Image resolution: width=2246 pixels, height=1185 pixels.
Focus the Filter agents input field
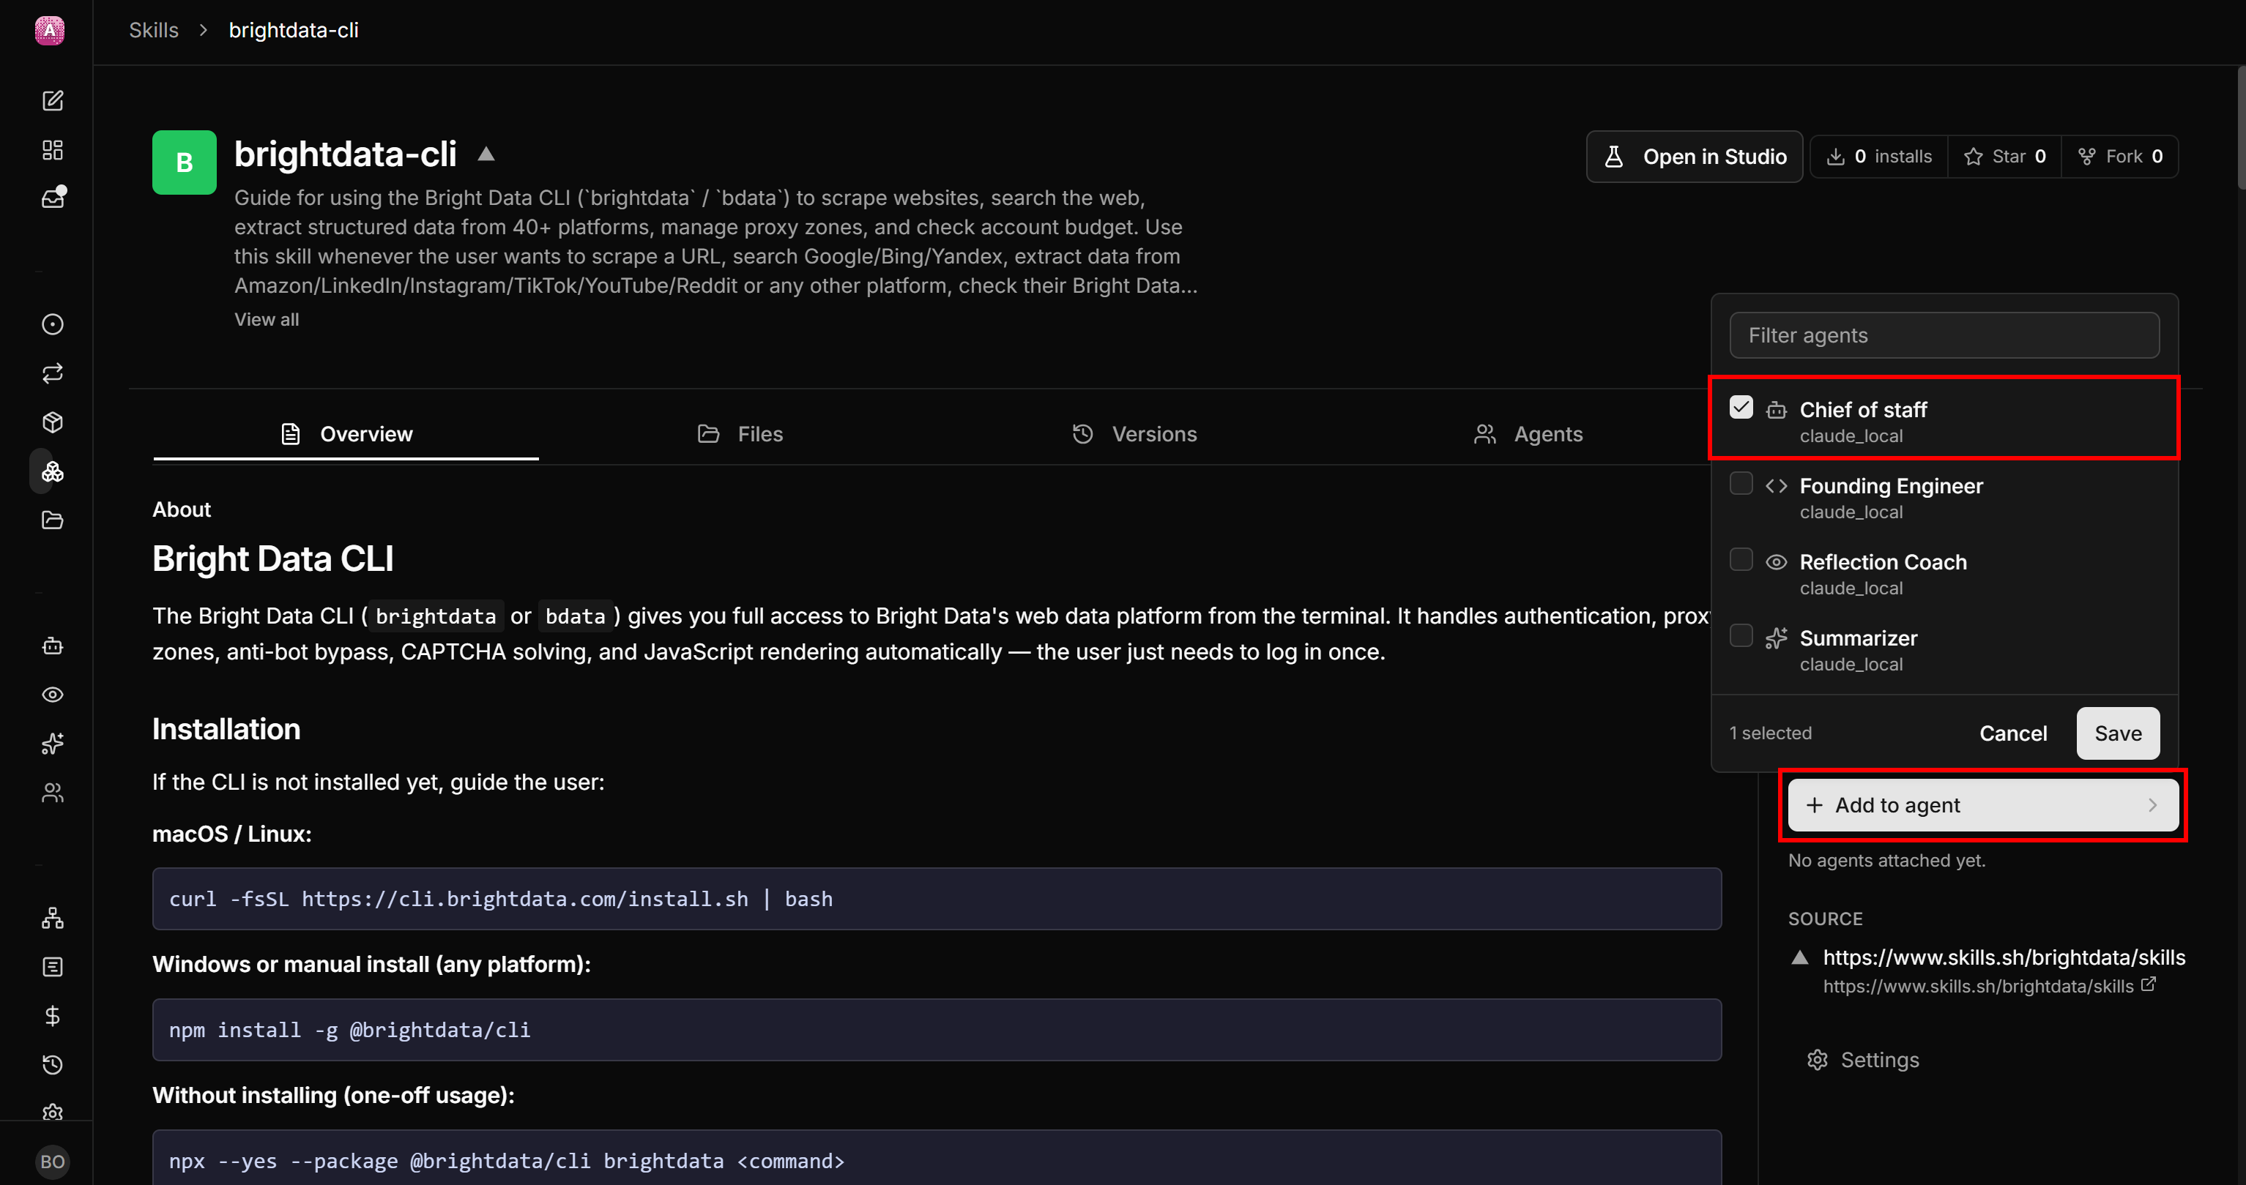click(x=1944, y=335)
